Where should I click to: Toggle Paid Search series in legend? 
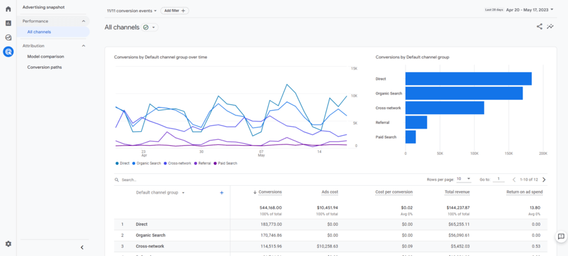(x=225, y=163)
